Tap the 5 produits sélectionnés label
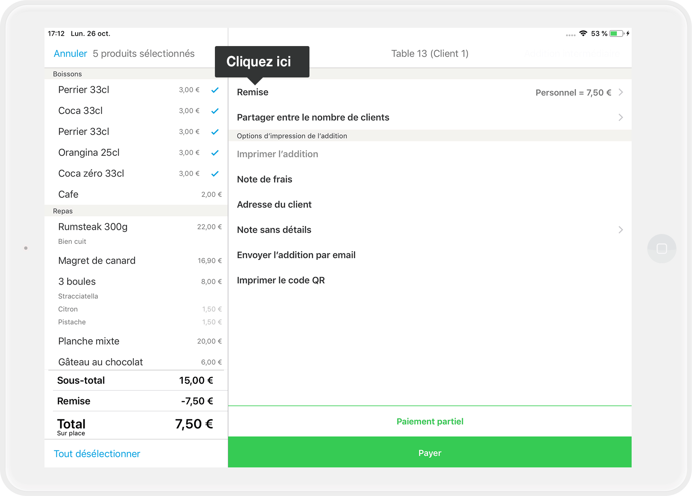This screenshot has width=692, height=496. [144, 54]
